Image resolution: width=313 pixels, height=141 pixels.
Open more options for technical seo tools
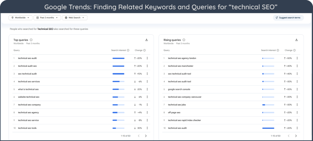[147, 128]
